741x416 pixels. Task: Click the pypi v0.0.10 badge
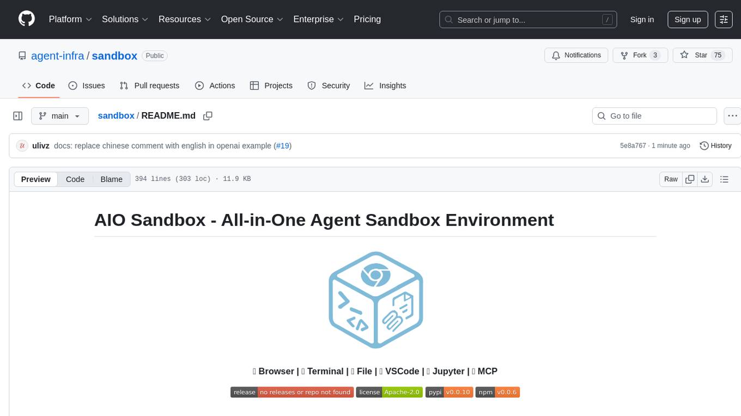point(448,392)
